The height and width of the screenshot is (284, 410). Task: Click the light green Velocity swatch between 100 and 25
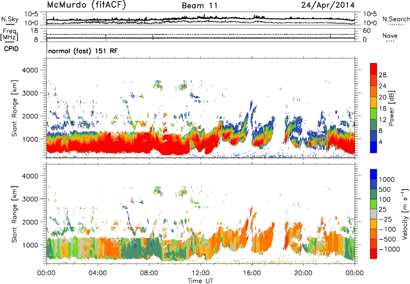(374, 204)
